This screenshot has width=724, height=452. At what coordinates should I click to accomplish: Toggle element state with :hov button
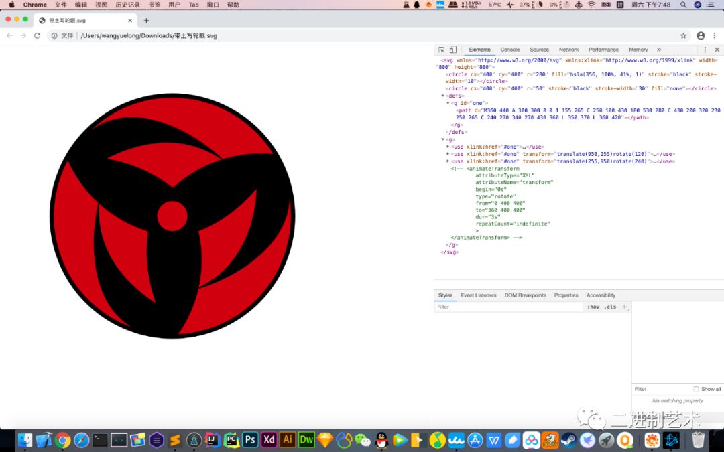click(593, 307)
